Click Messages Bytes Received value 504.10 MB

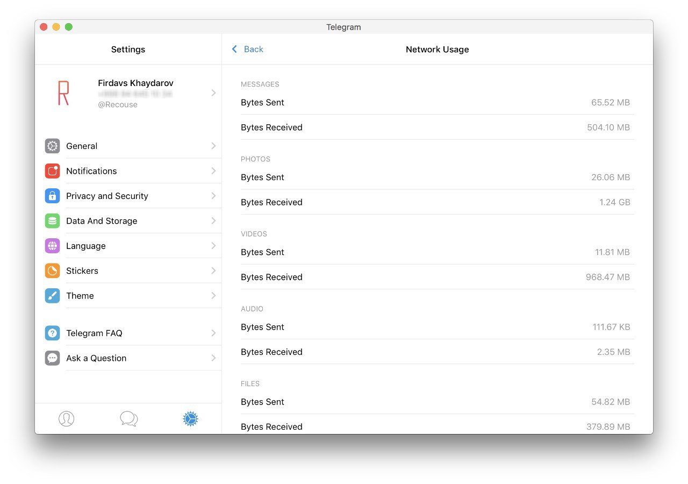(x=608, y=127)
